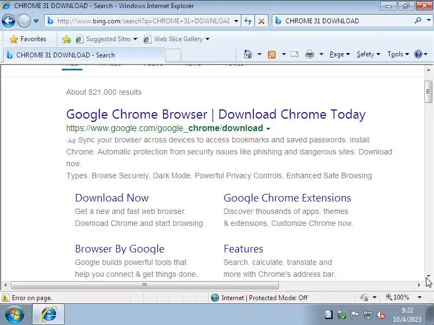Open the Browser By Google link

(x=119, y=249)
